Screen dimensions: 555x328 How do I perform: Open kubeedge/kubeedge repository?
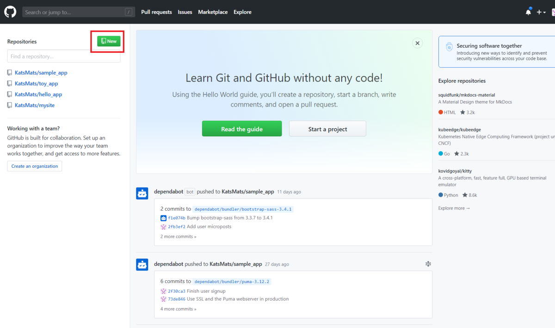[x=460, y=130]
